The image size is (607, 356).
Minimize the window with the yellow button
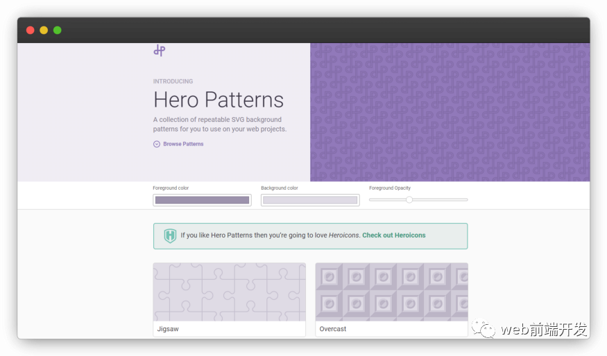[44, 30]
